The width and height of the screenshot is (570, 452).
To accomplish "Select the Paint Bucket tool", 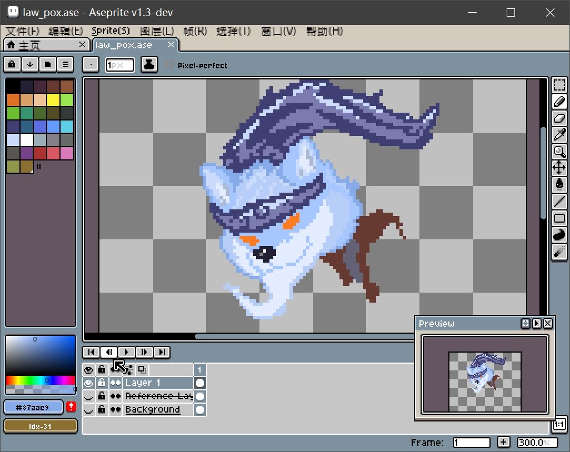I will (x=559, y=184).
